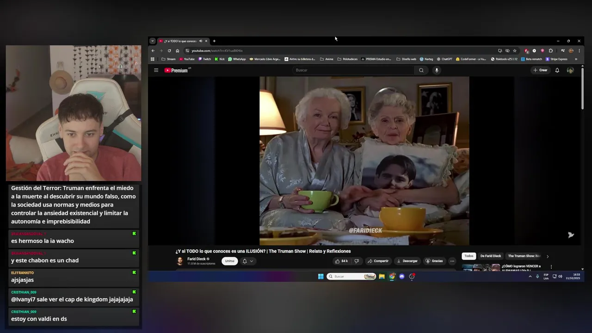The width and height of the screenshot is (592, 333).
Task: Close the YouTube video tab
Action: 206,41
